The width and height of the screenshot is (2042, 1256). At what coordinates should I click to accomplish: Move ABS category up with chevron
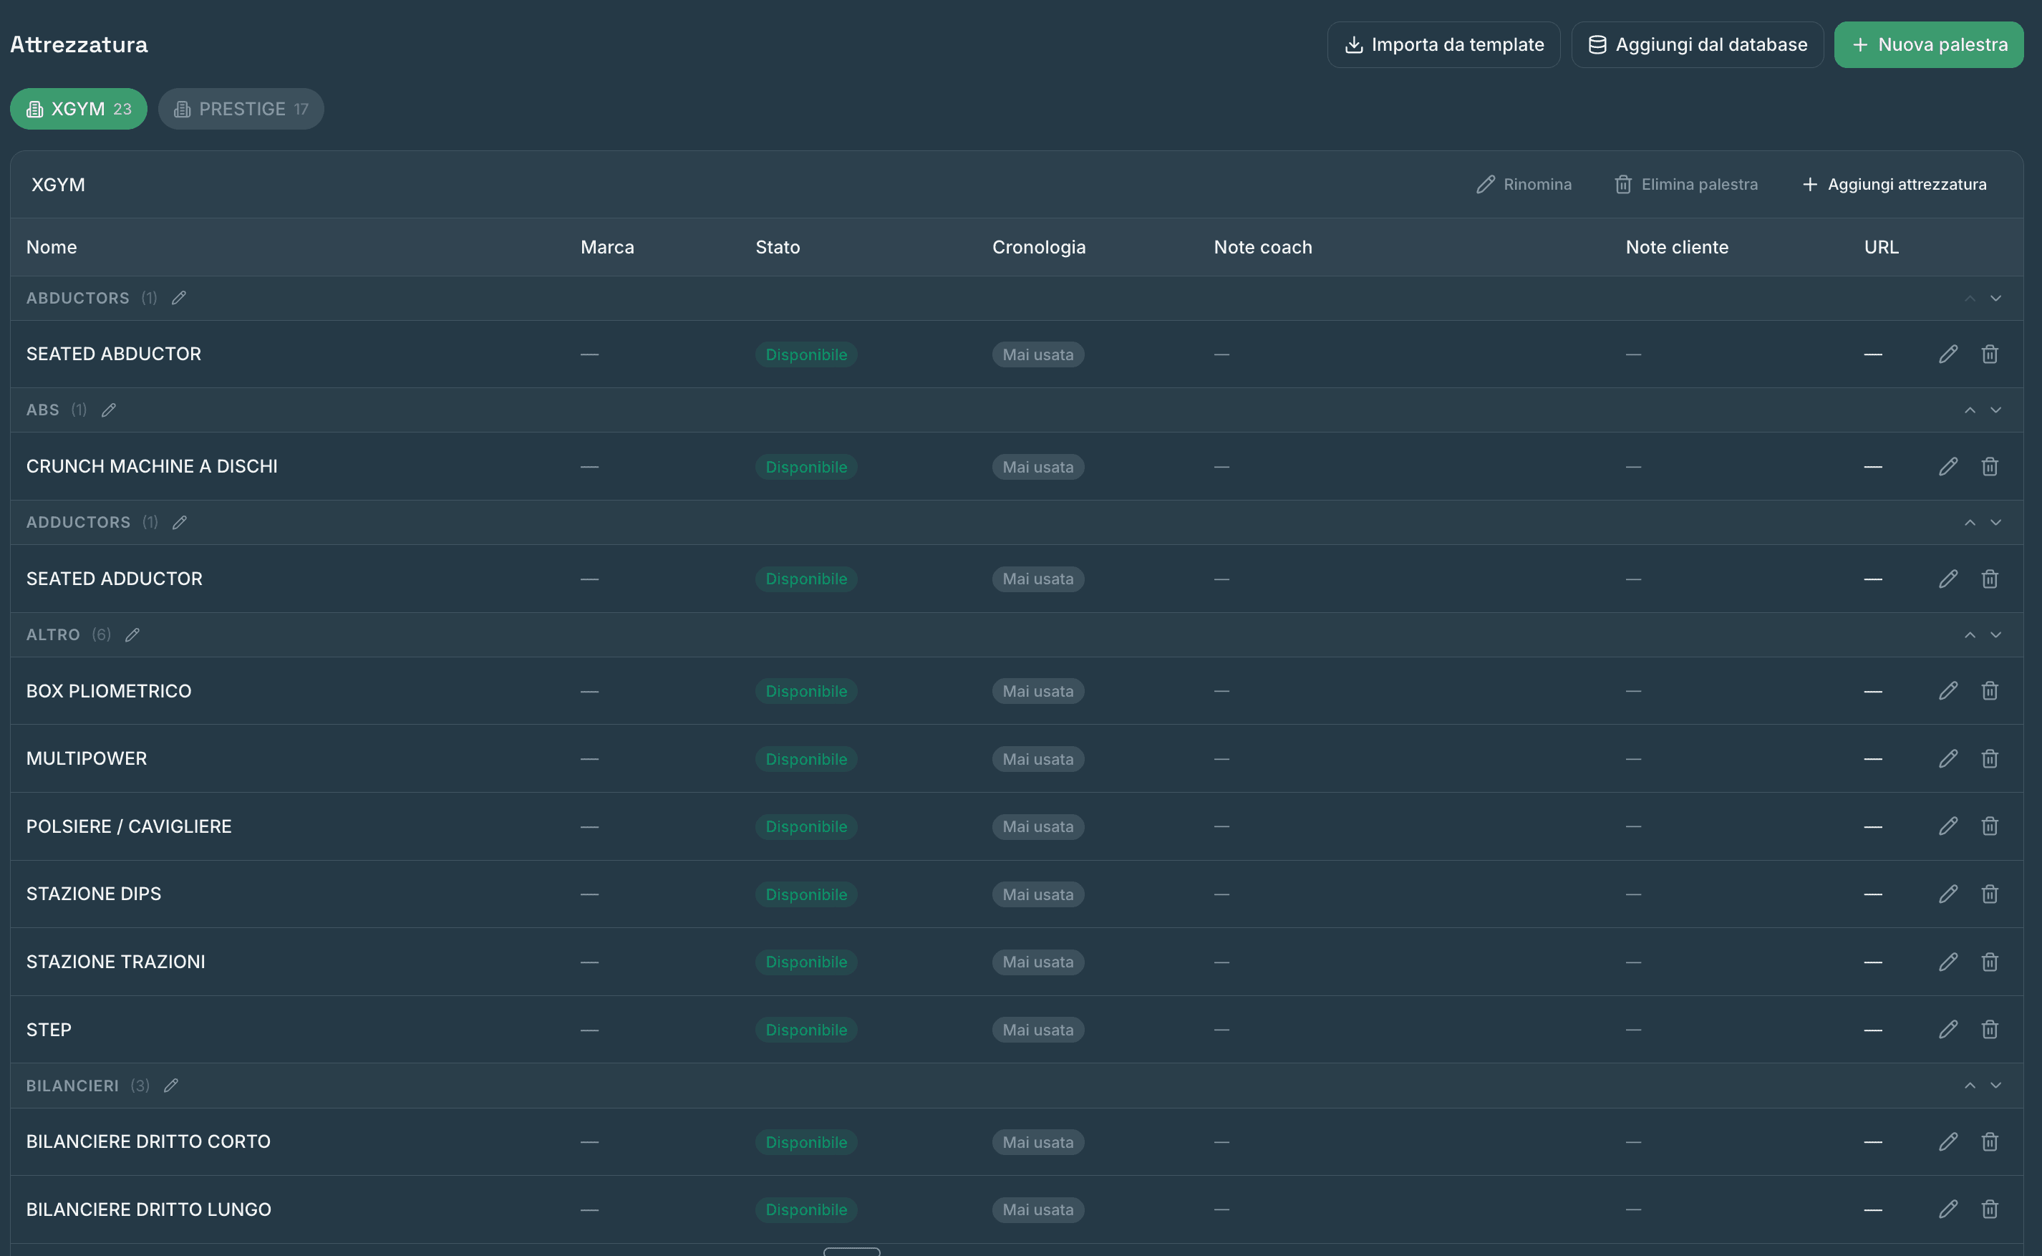(x=1970, y=410)
